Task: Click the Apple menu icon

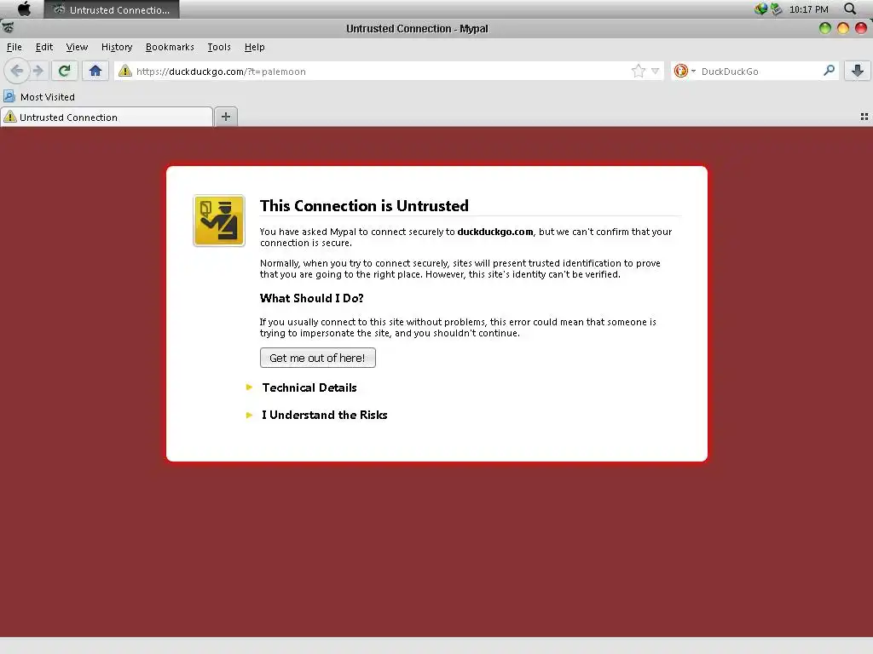Action: click(x=24, y=9)
